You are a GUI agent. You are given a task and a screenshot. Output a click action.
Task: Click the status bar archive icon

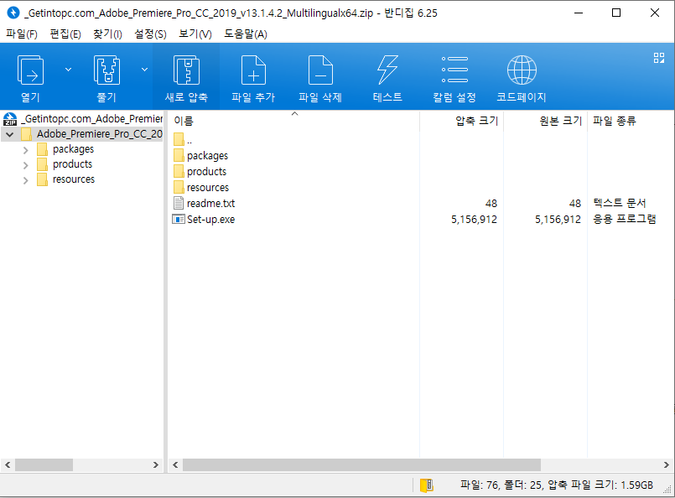tap(426, 485)
